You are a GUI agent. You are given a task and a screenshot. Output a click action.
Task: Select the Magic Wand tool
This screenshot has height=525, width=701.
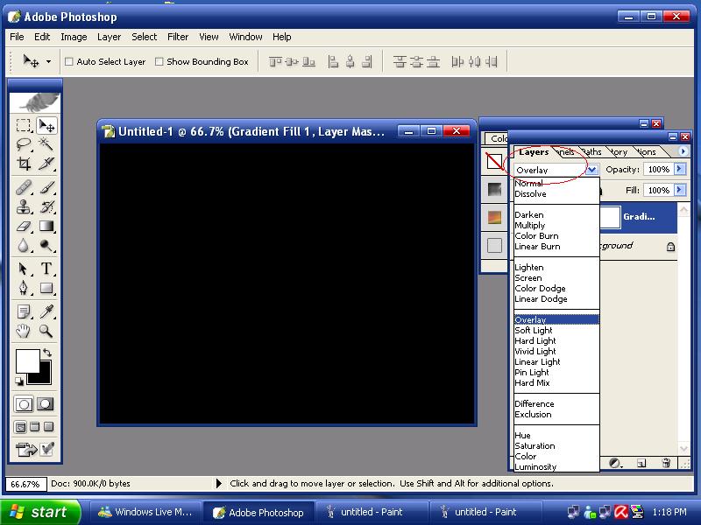coord(46,144)
